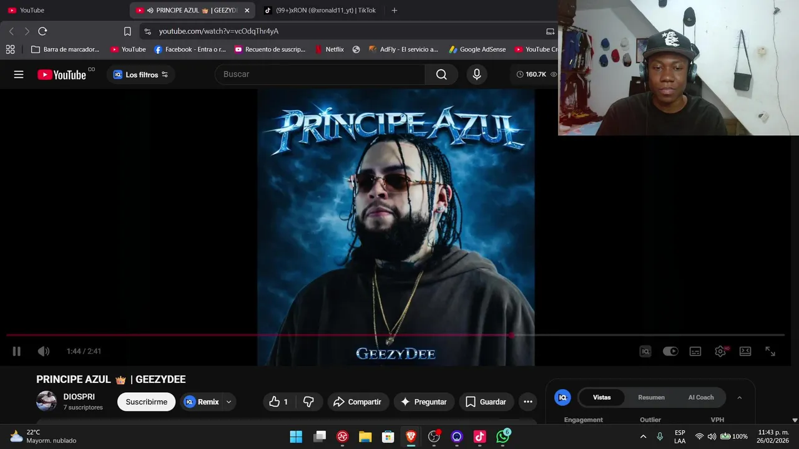Screen dimensions: 799x449
Task: Go to YouTube home via logo
Action: [x=62, y=75]
